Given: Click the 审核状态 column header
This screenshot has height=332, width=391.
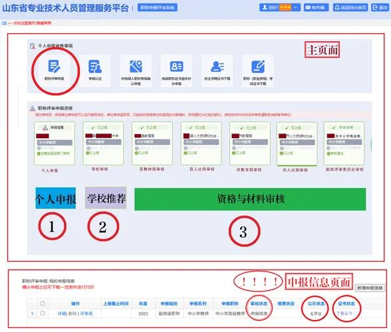Looking at the screenshot, I should point(259,303).
